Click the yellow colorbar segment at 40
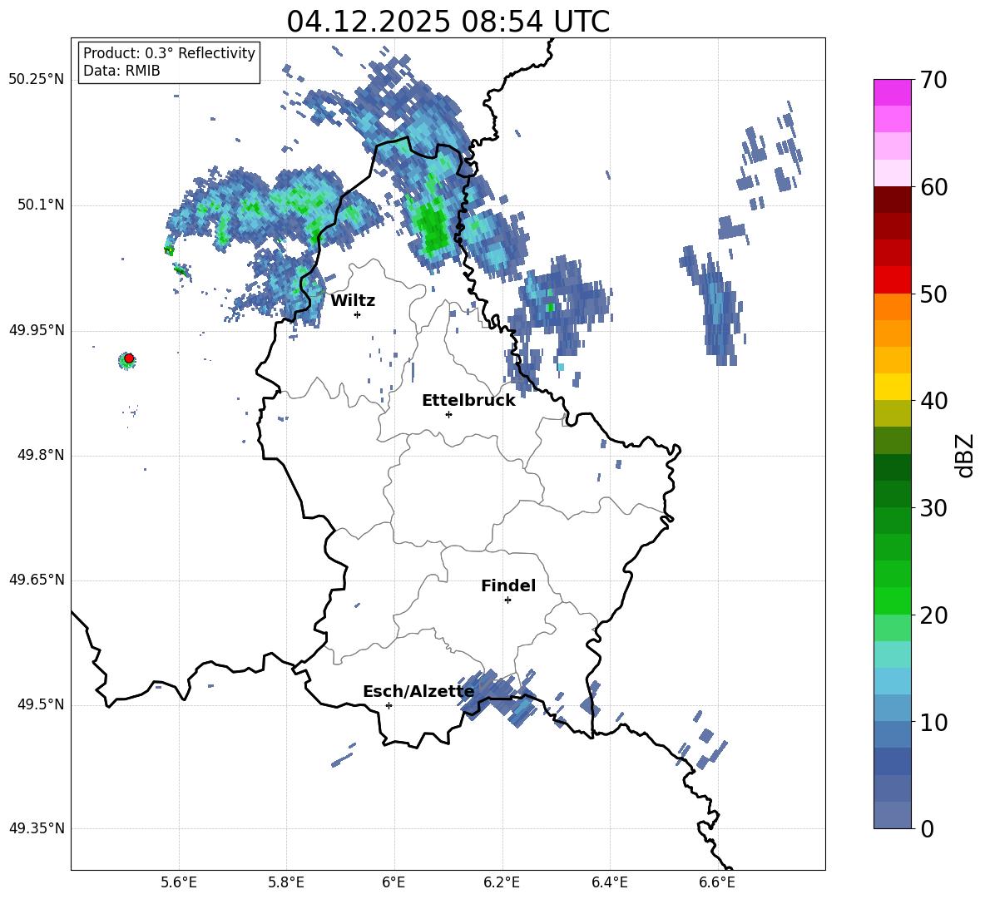 point(892,387)
